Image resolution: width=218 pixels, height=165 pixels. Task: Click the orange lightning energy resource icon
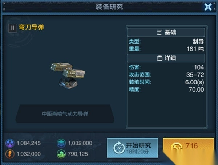click(x=10, y=154)
